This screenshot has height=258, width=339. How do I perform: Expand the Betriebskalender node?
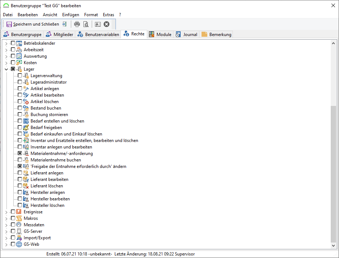pos(6,44)
